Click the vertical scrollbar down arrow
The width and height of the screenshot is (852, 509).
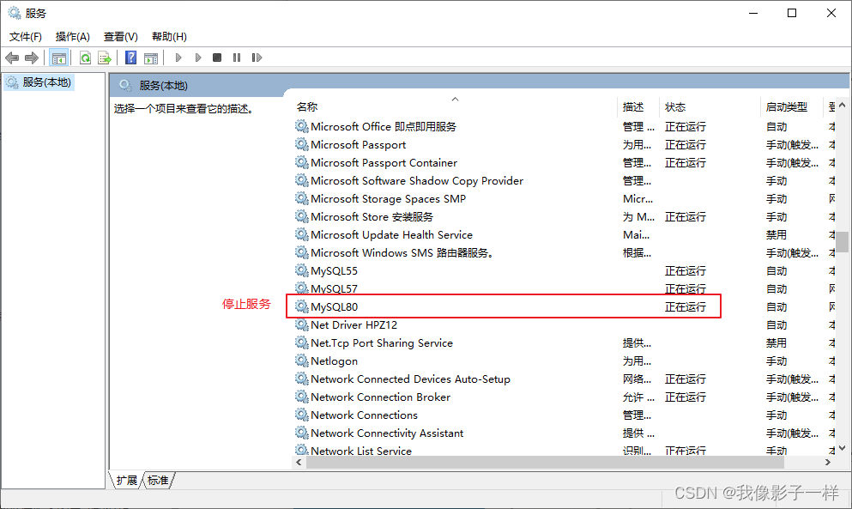[842, 449]
